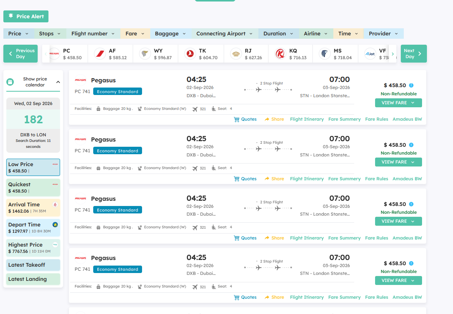453x314 pixels.
Task: Expand the Airline filter dropdown
Action: [x=316, y=34]
